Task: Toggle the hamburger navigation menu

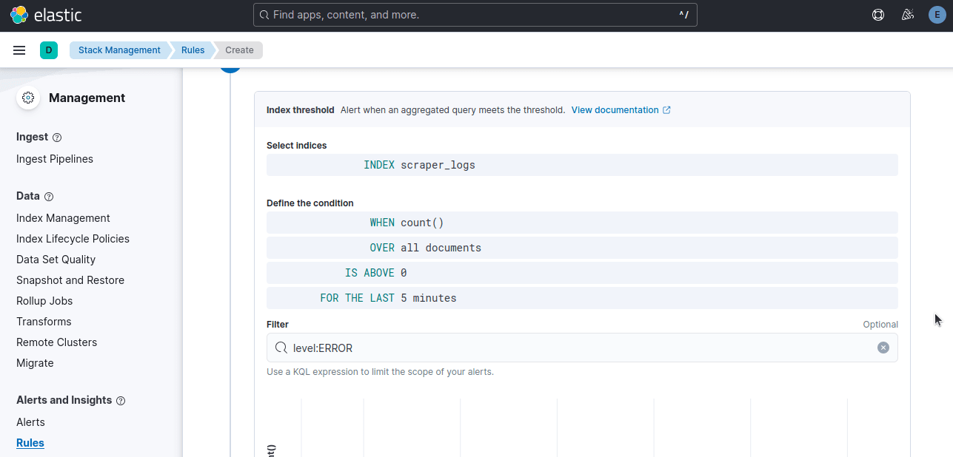Action: coord(19,50)
